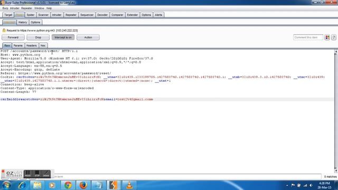Image resolution: width=338 pixels, height=190 pixels.
Task: Select the Burp Suite taskbar icon
Action: [x=114, y=185]
